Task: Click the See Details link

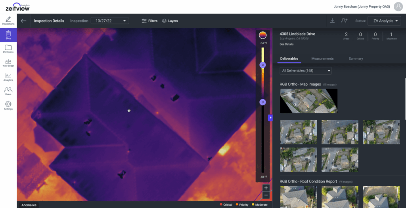Action: click(x=287, y=44)
